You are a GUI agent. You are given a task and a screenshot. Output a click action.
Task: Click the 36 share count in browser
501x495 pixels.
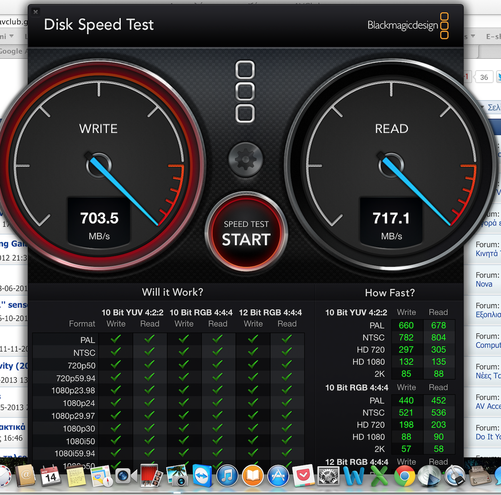[x=484, y=77]
